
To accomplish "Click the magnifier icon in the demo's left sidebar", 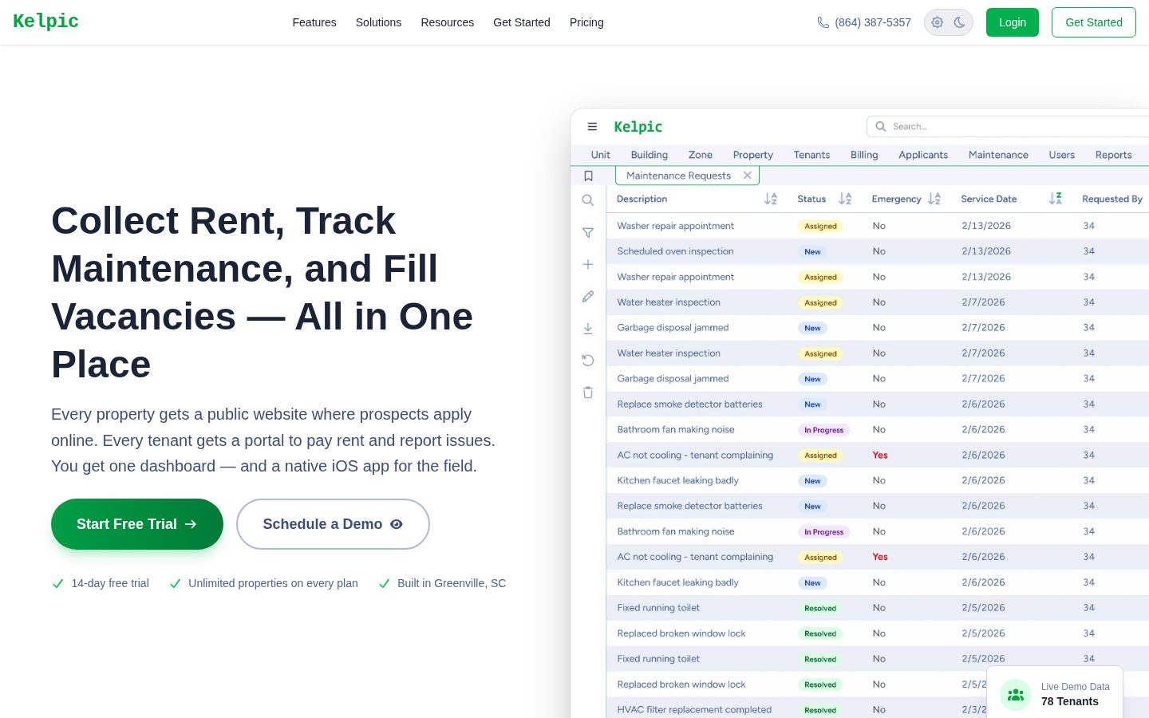I will (x=588, y=200).
